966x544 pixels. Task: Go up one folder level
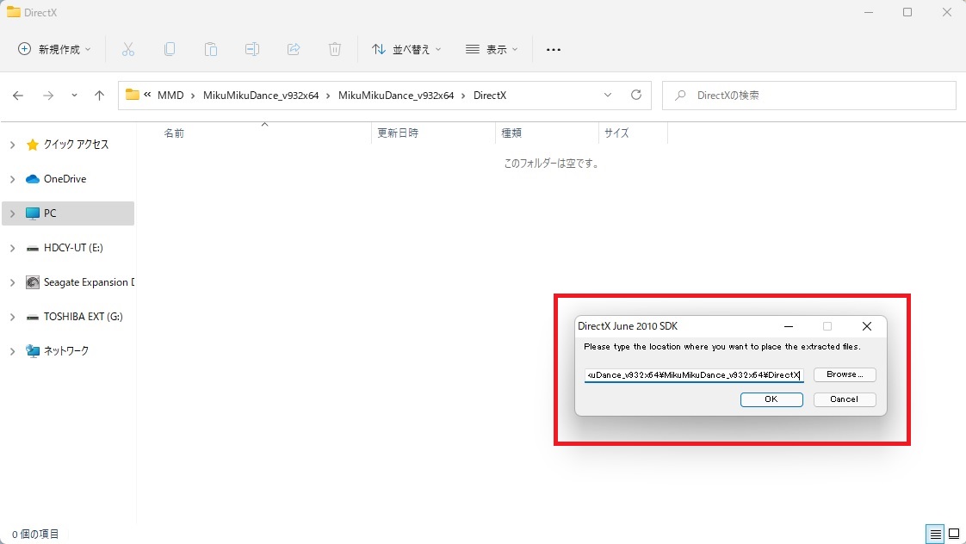click(99, 96)
